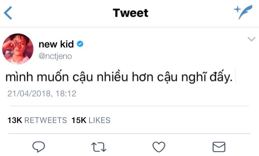The height and width of the screenshot is (156, 259).
Task: Reply to the tweet via speech bubble
Action: tap(38, 146)
